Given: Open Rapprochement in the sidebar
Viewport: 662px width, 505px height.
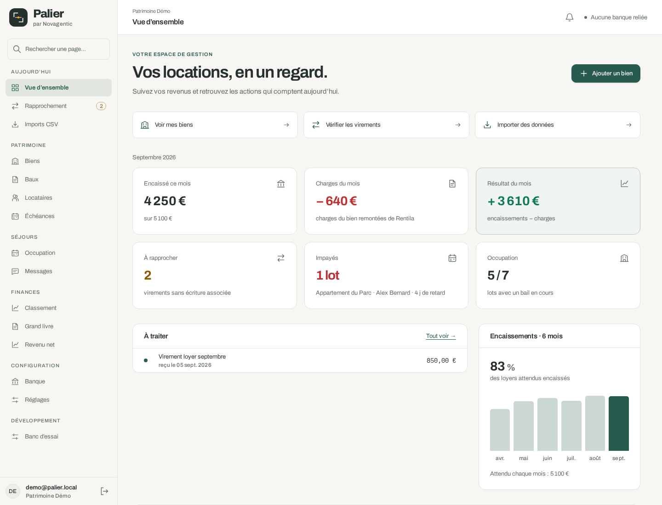Looking at the screenshot, I should pos(58,106).
